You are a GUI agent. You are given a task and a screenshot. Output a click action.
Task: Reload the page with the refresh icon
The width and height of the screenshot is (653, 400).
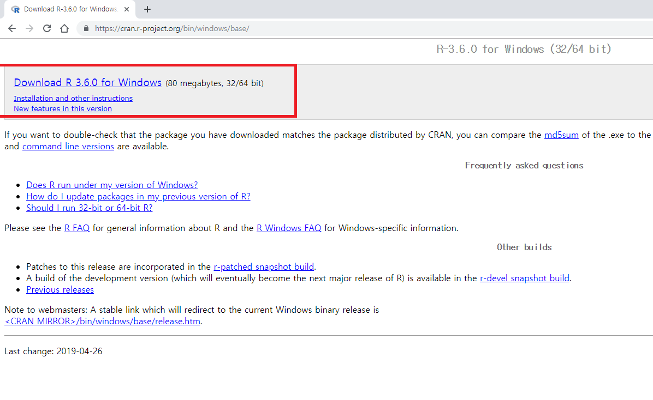pyautogui.click(x=47, y=28)
